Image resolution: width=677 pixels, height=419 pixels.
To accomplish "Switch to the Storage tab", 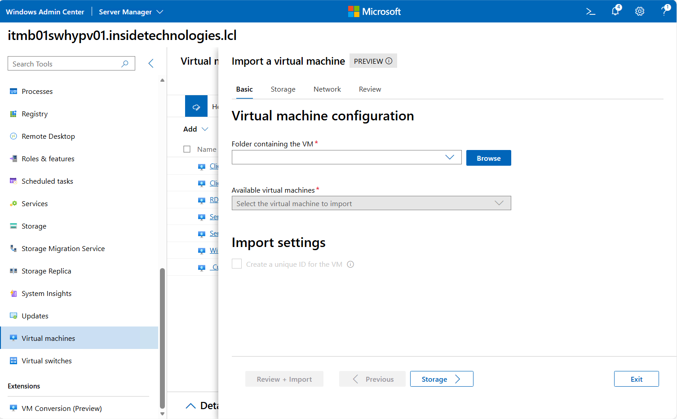I will 283,89.
